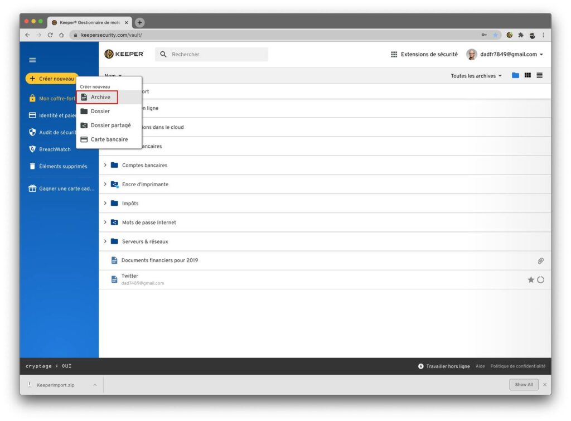Open Politique de confidentialité link
571x421 pixels.
[517, 366]
